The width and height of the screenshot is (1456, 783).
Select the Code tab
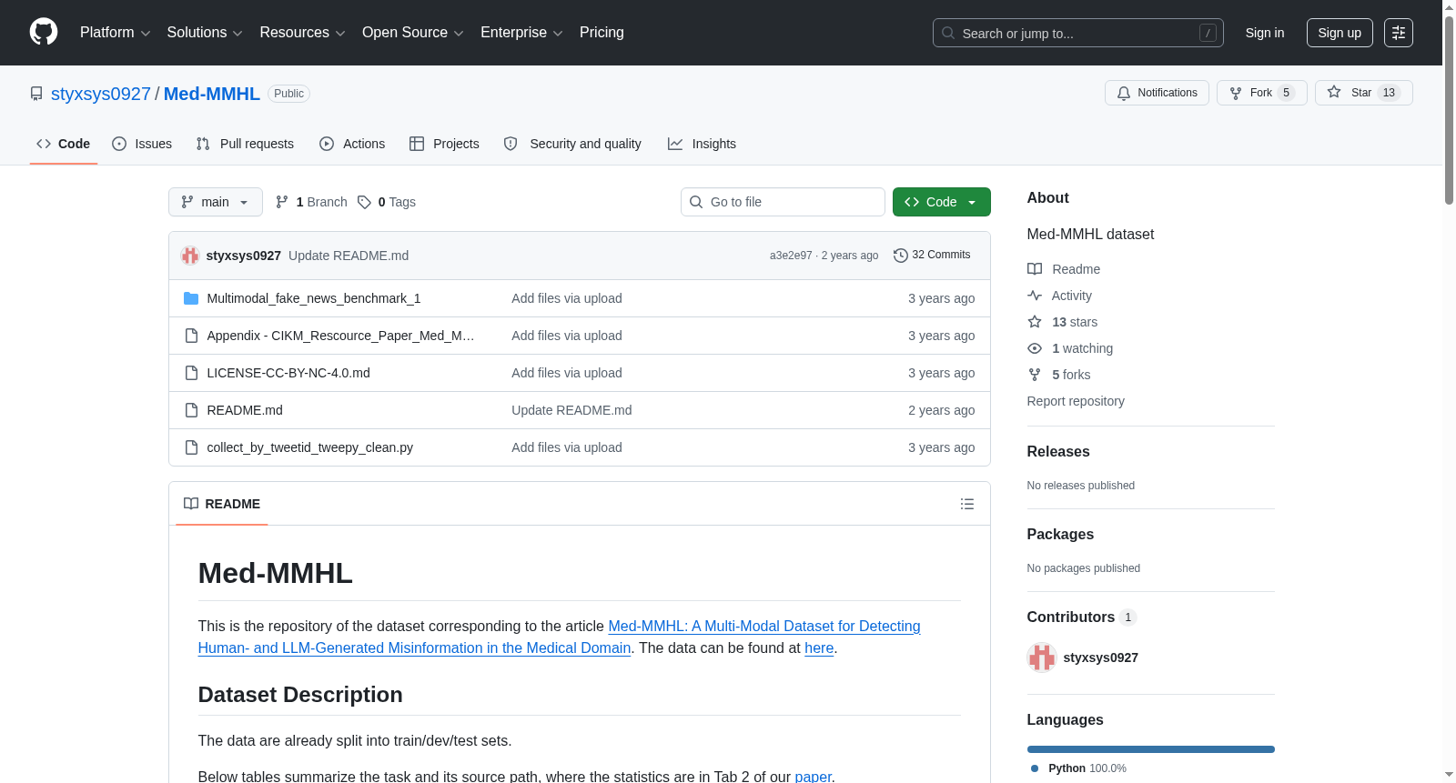click(64, 144)
